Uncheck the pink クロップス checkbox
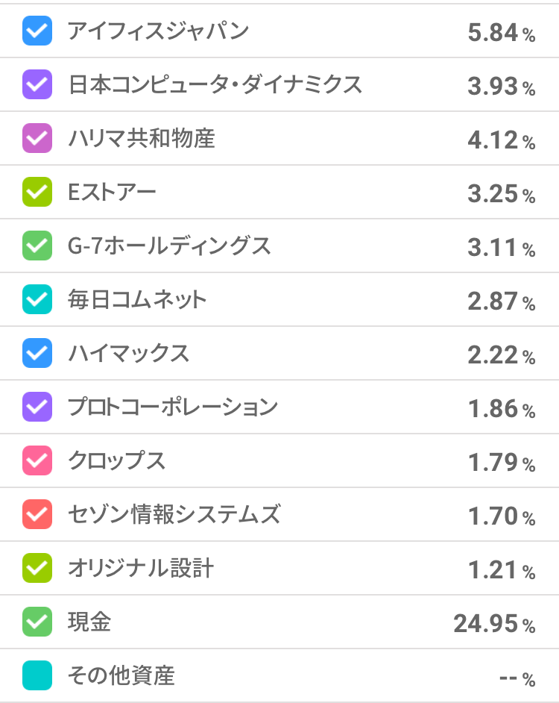The image size is (559, 703). point(37,461)
